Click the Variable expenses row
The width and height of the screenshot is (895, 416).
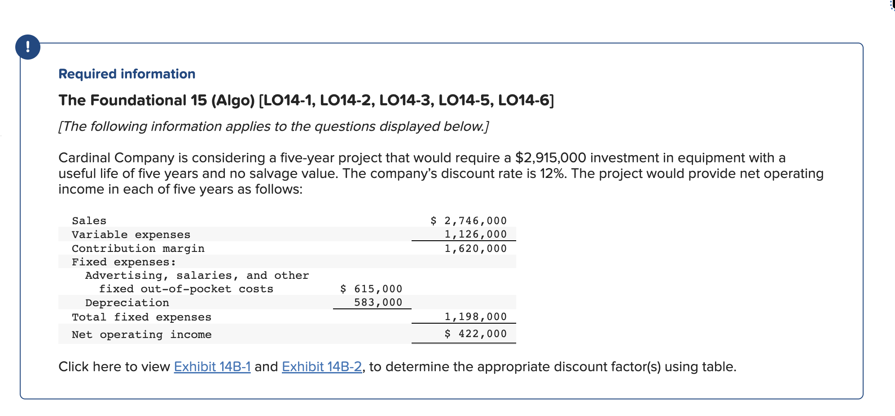coord(131,234)
